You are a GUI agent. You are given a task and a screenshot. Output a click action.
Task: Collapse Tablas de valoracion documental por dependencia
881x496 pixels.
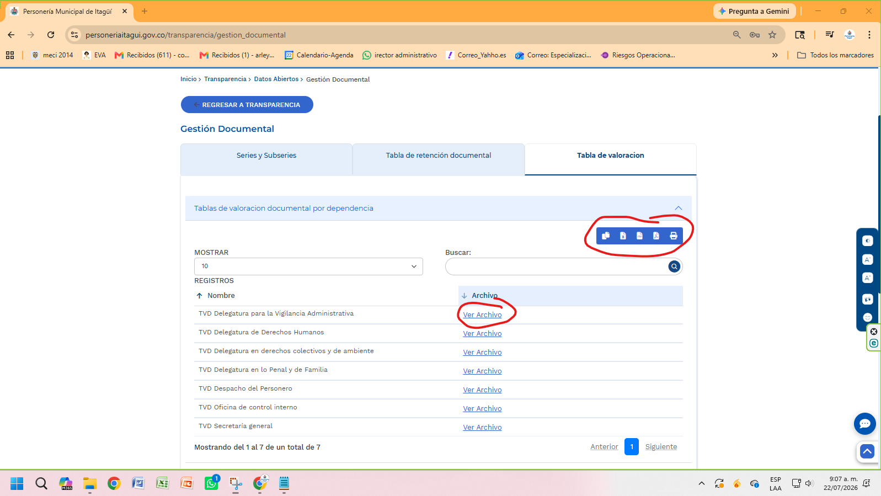(x=679, y=208)
